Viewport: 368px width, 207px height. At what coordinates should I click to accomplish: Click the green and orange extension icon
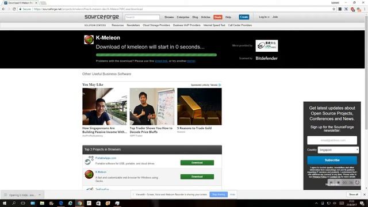tap(359, 9)
